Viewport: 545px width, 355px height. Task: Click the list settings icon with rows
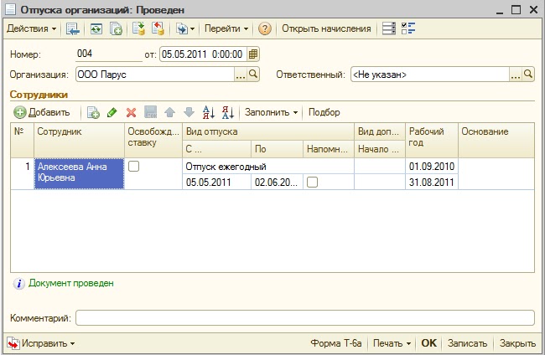[388, 28]
